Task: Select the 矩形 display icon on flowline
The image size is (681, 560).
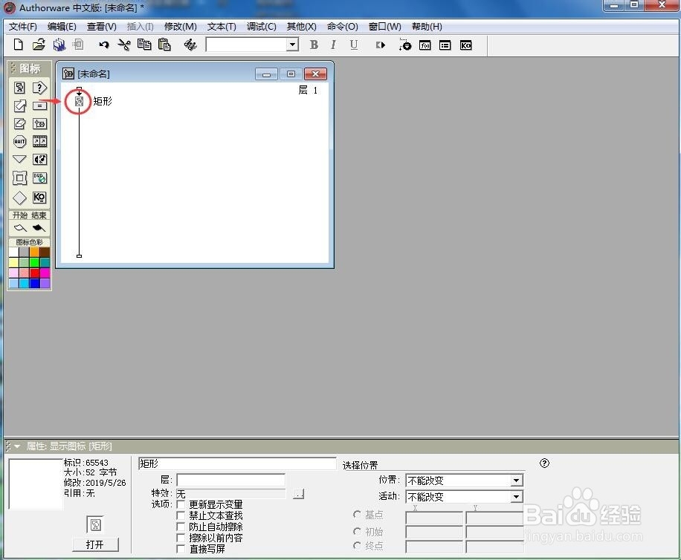Action: click(x=79, y=101)
